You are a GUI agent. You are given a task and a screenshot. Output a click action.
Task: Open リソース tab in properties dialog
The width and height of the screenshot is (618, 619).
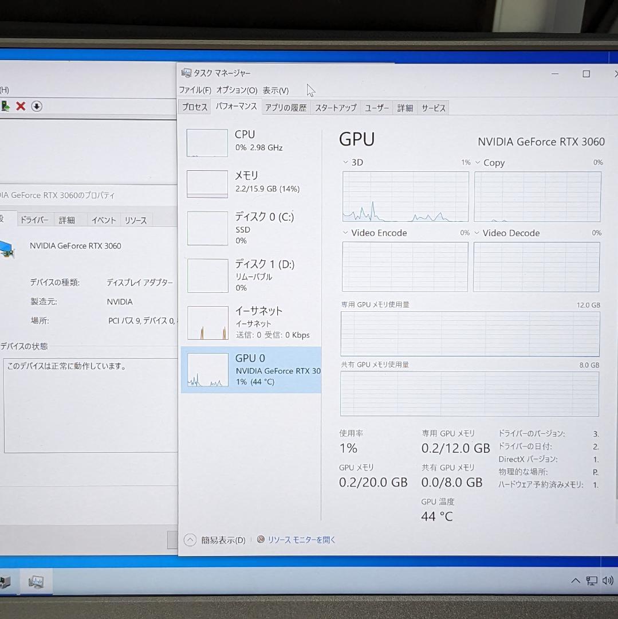136,220
